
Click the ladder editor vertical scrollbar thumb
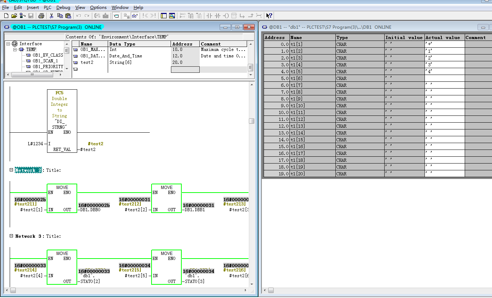pyautogui.click(x=251, y=121)
